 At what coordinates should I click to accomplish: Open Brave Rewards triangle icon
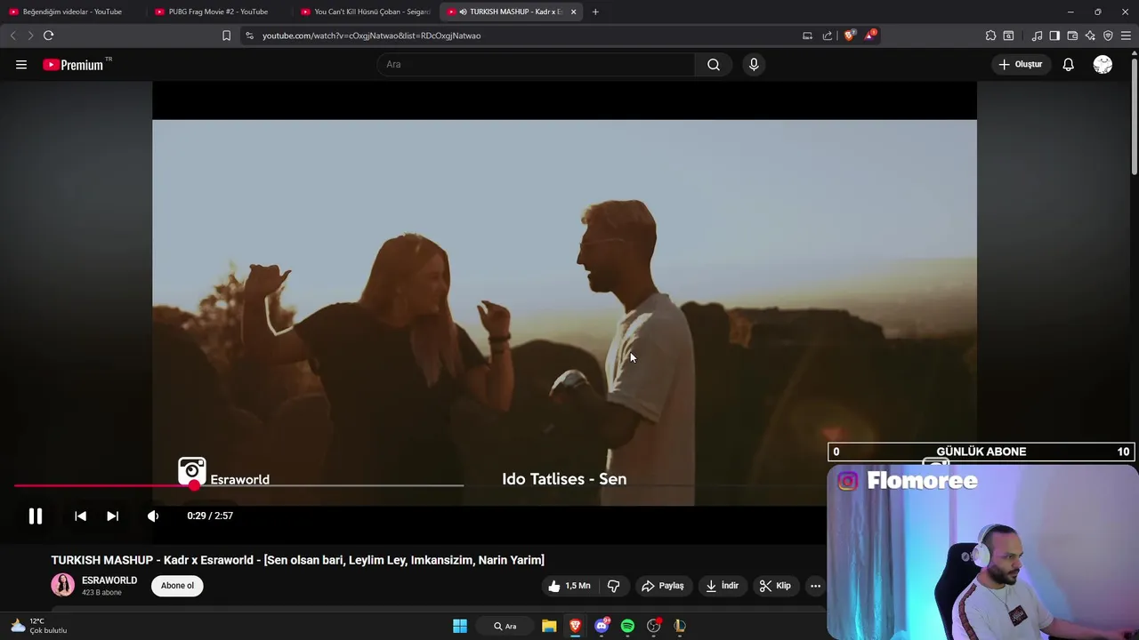870,36
